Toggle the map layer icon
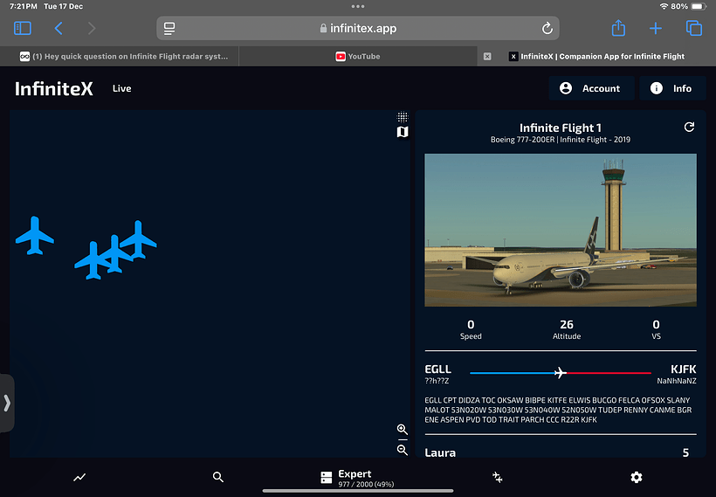Image resolution: width=716 pixels, height=497 pixels. click(403, 132)
